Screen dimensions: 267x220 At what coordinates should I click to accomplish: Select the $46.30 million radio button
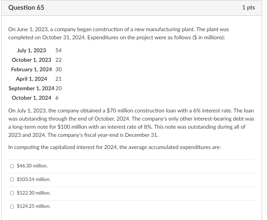point(12,166)
